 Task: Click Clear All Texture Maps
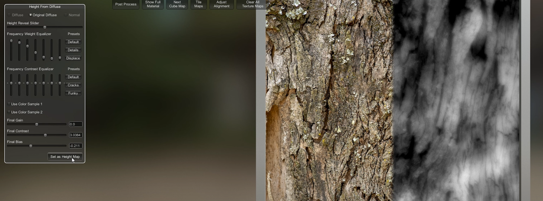tap(253, 4)
